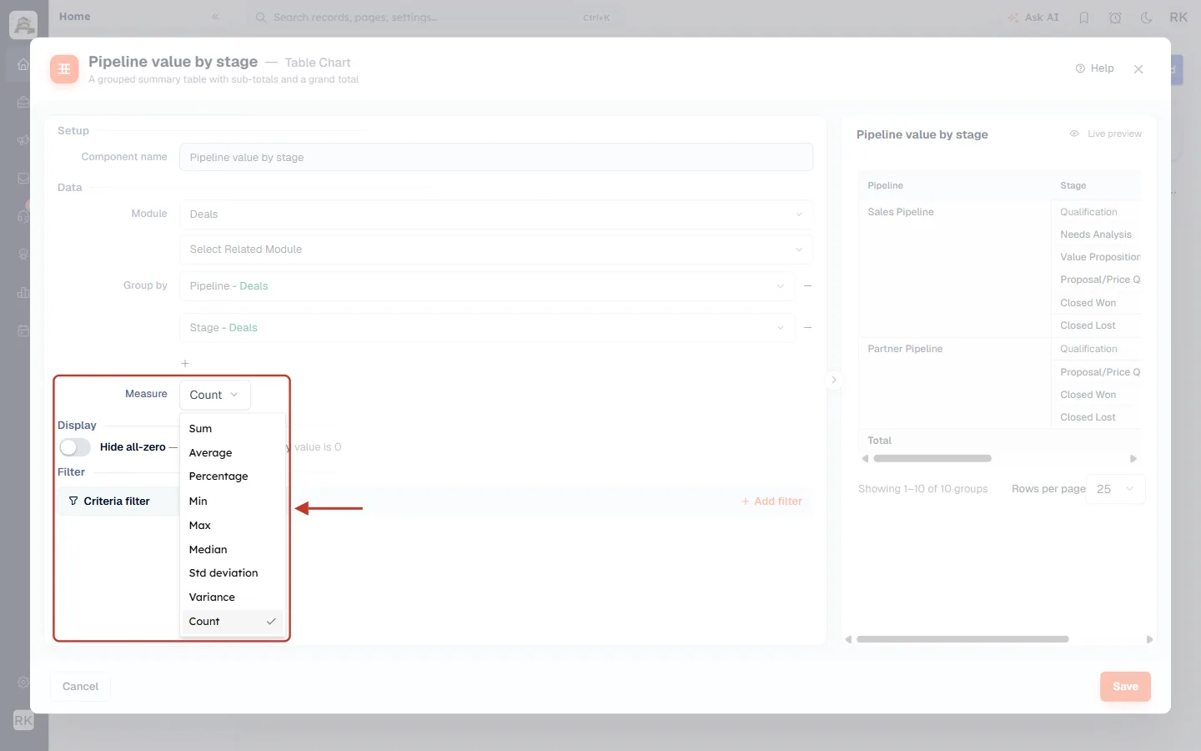Screen dimensions: 1201x751
Task: Open bookmarks icon in top bar
Action: pyautogui.click(x=1084, y=18)
